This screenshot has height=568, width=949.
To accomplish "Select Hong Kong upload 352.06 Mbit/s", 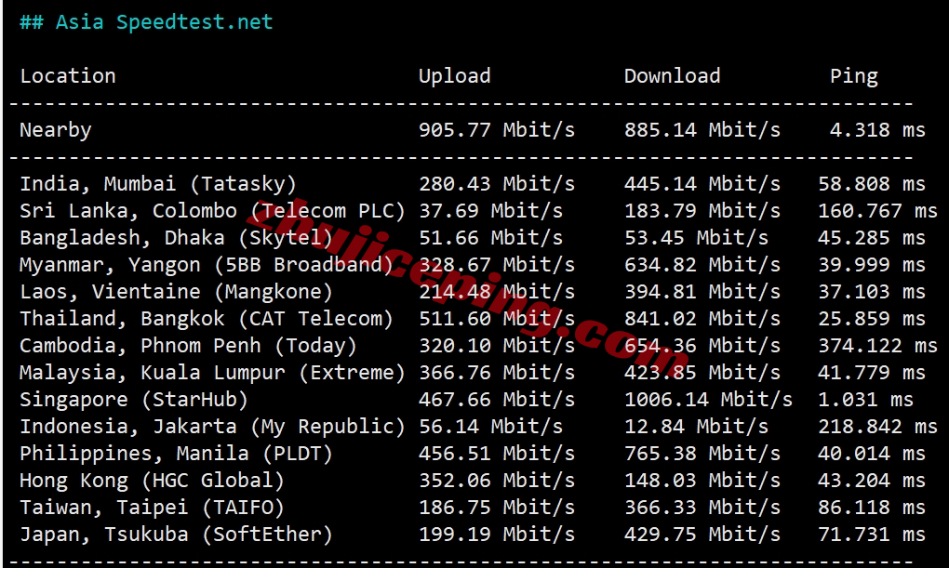I will click(497, 481).
